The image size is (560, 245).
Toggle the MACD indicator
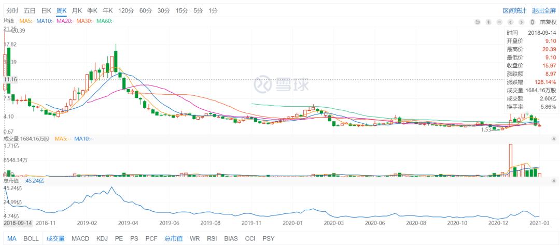80,239
